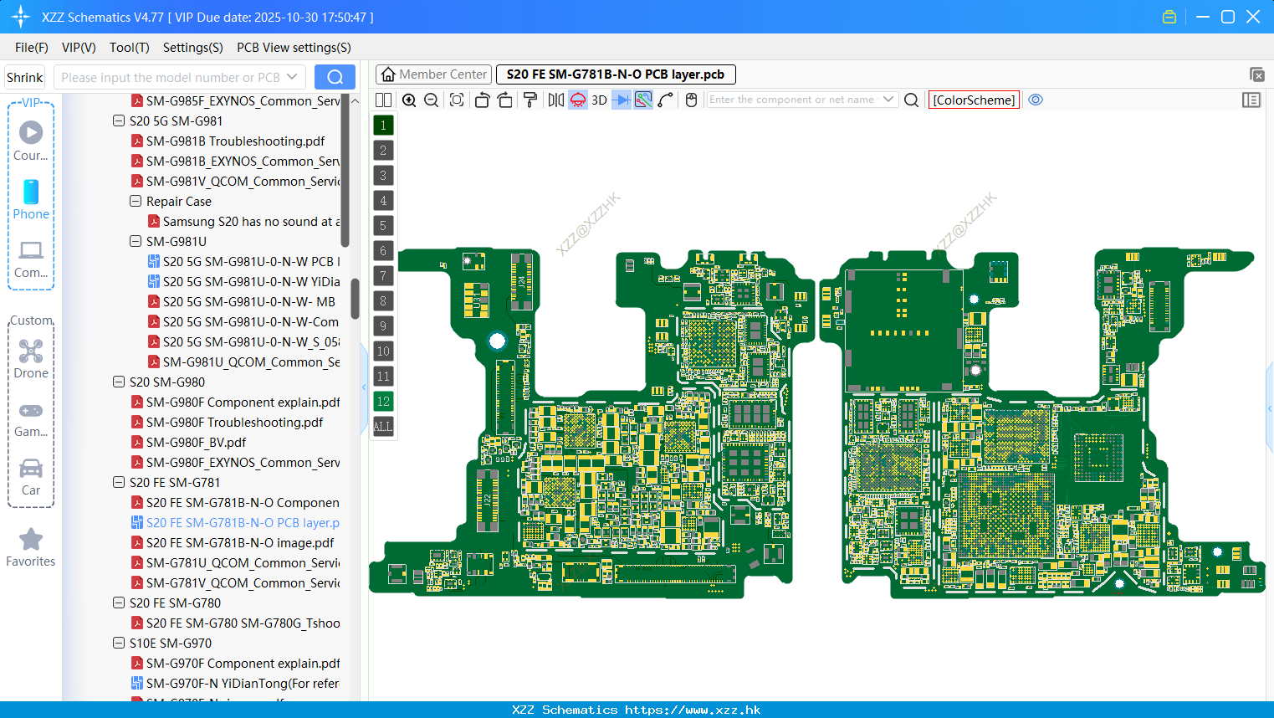Select PCB layer 1
Viewport: 1274px width, 718px height.
pyautogui.click(x=383, y=126)
